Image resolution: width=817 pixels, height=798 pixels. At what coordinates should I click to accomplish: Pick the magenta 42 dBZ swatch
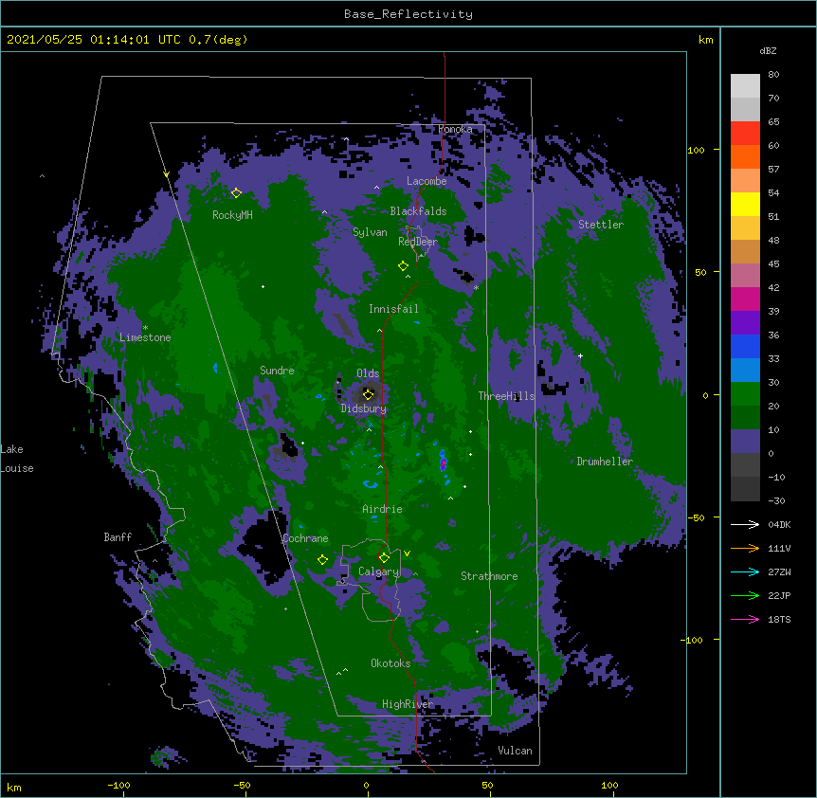point(745,299)
